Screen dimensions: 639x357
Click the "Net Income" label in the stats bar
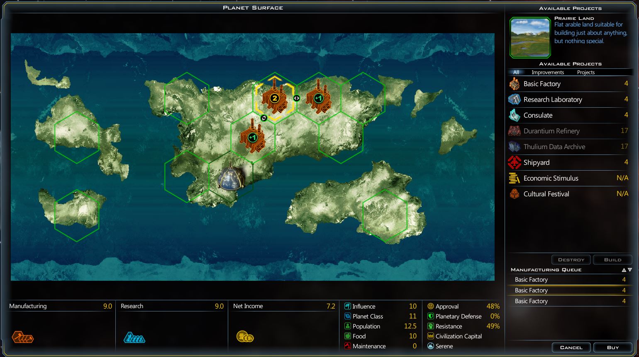(248, 306)
